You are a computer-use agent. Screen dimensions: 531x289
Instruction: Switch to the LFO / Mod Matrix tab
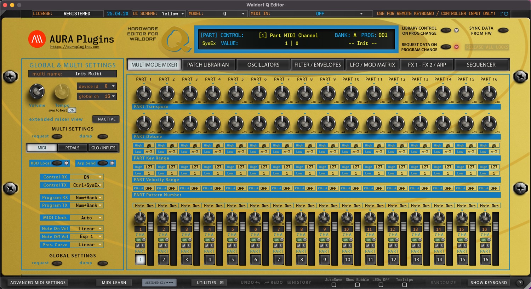[372, 65]
